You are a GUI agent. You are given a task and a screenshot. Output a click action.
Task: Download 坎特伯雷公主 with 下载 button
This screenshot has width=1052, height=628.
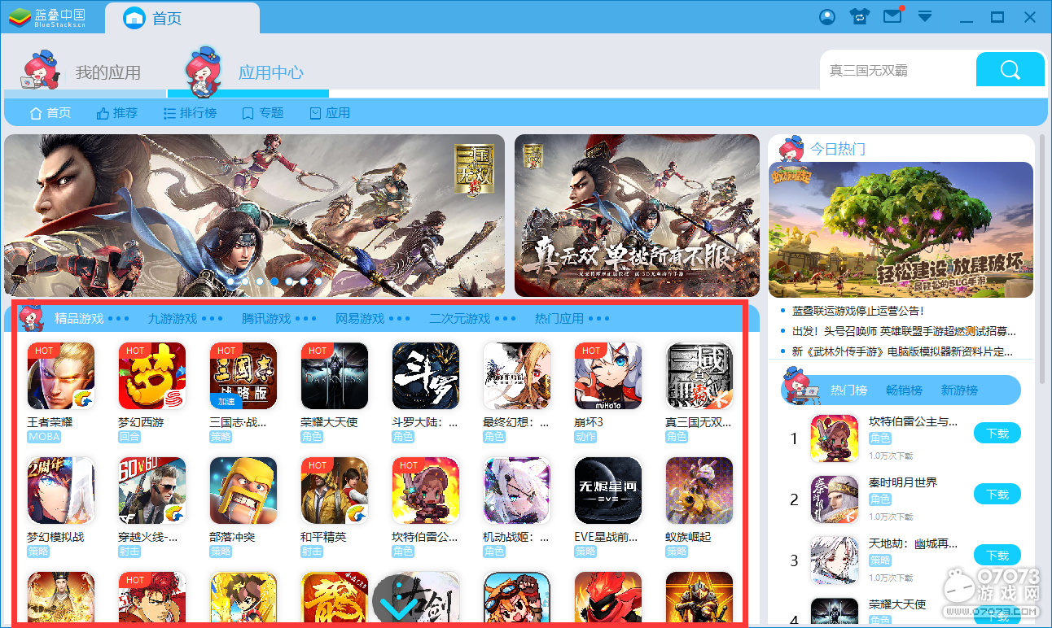pyautogui.click(x=997, y=434)
